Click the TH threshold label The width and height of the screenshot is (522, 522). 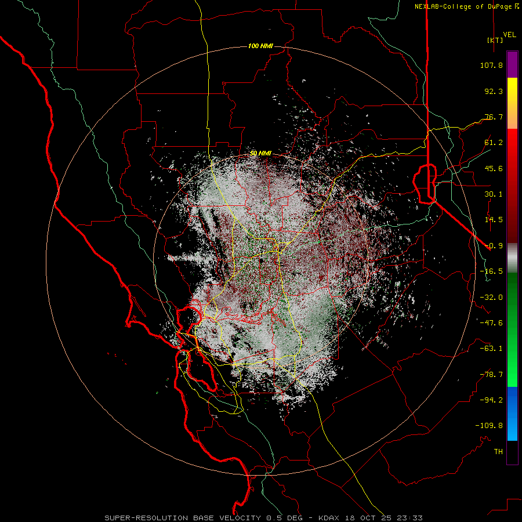(x=498, y=452)
